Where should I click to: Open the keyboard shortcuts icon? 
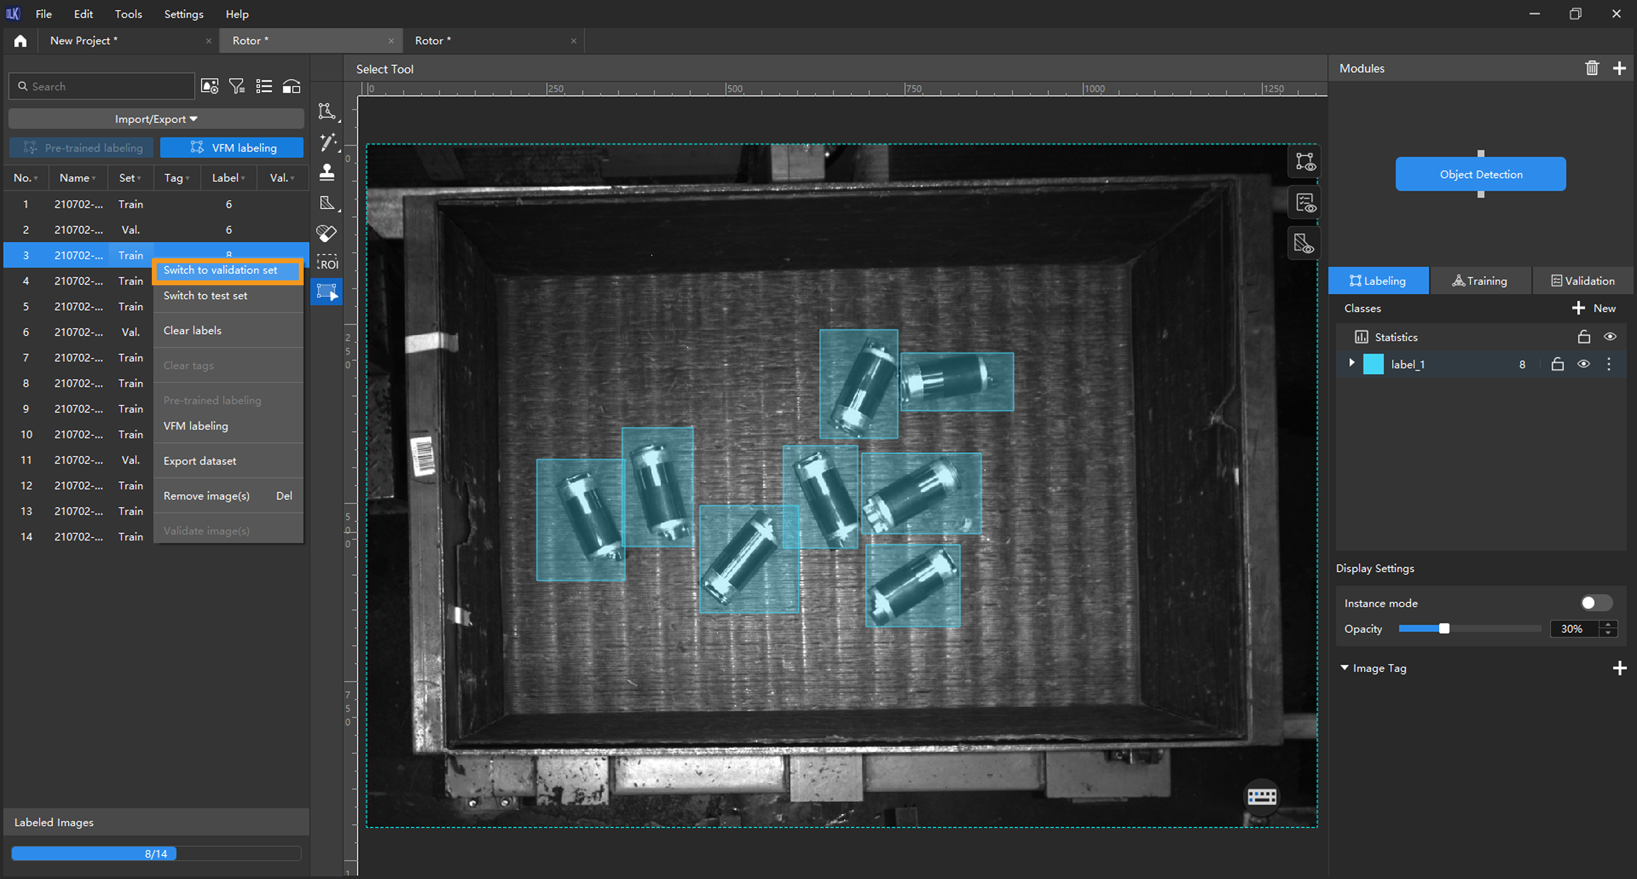(1262, 796)
